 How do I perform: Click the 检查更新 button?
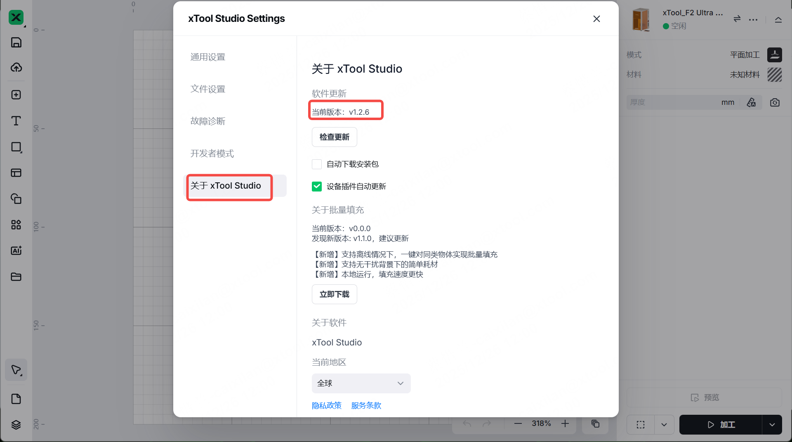(x=334, y=137)
